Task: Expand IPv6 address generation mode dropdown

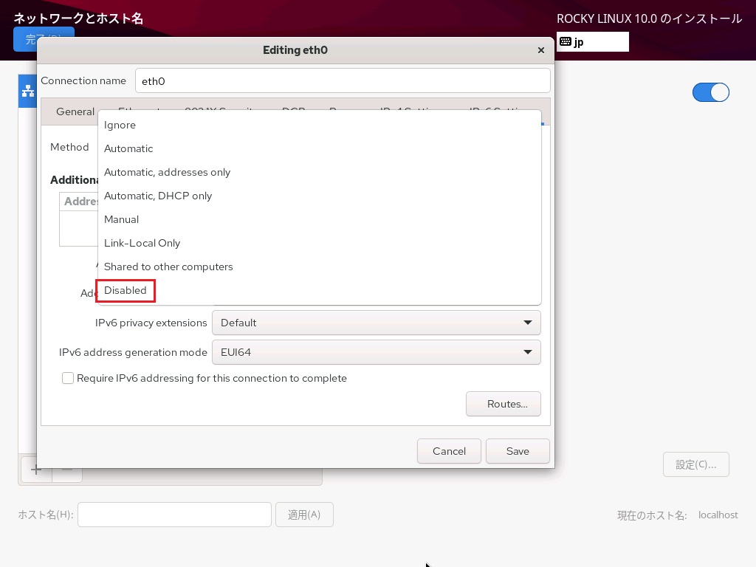Action: [x=376, y=352]
